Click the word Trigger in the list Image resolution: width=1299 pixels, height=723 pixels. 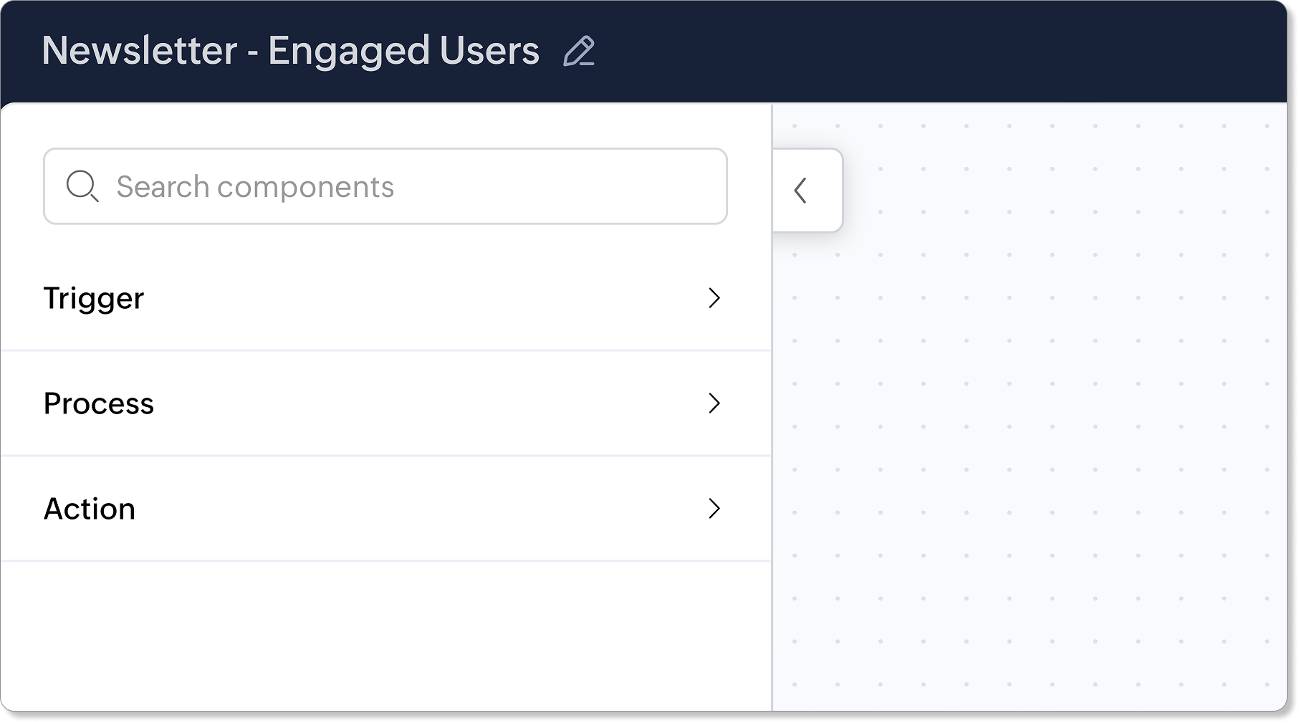pyautogui.click(x=94, y=299)
